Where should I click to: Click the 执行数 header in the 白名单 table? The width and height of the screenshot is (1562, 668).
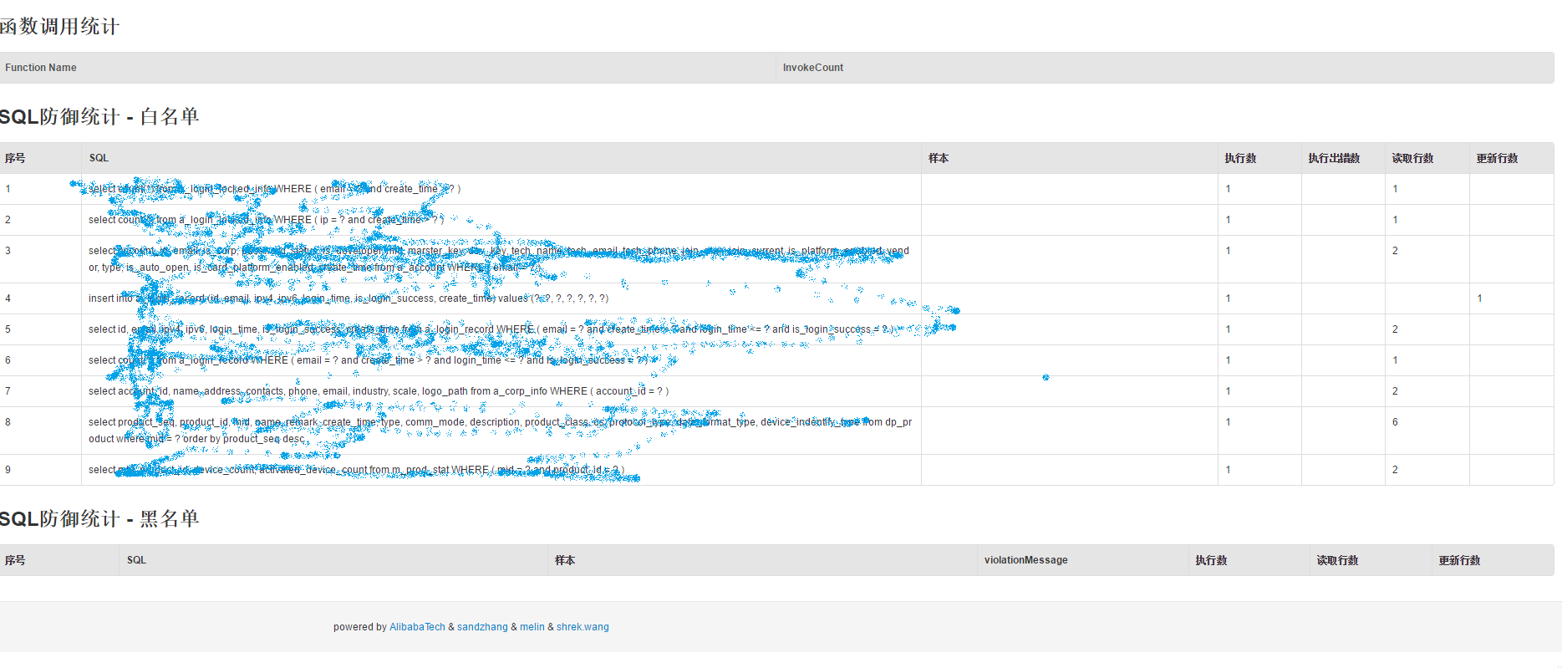(x=1240, y=158)
